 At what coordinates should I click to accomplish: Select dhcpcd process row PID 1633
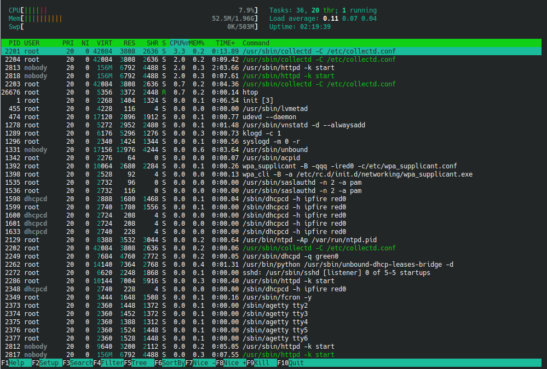[271, 231]
